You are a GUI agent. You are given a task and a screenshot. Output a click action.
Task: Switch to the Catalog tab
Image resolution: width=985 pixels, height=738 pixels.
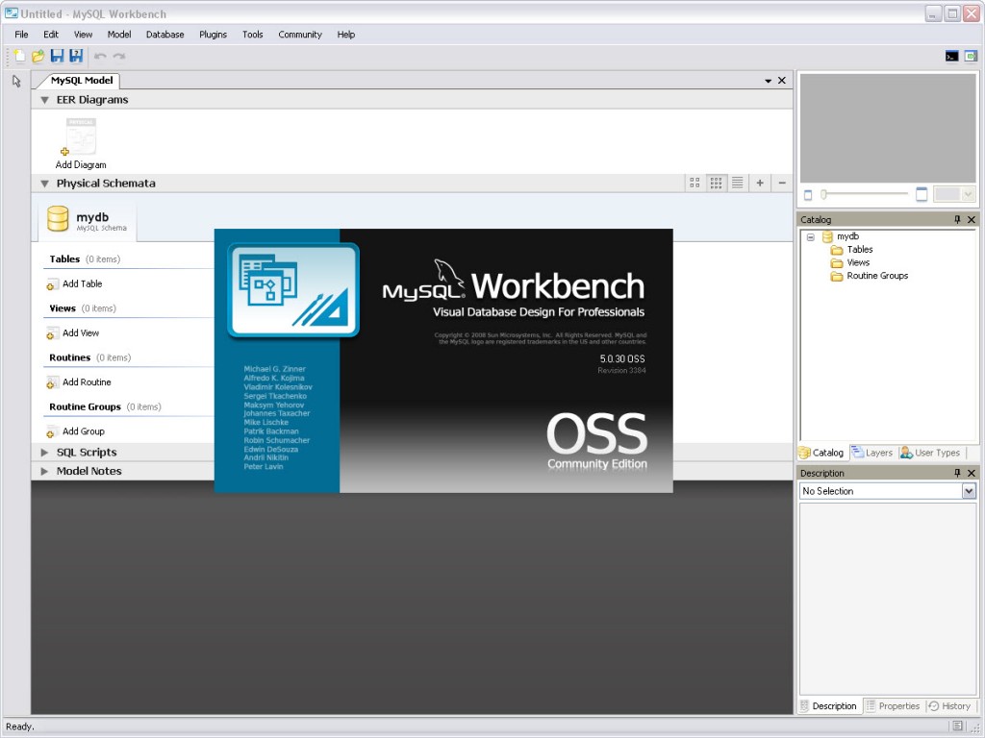tap(821, 453)
